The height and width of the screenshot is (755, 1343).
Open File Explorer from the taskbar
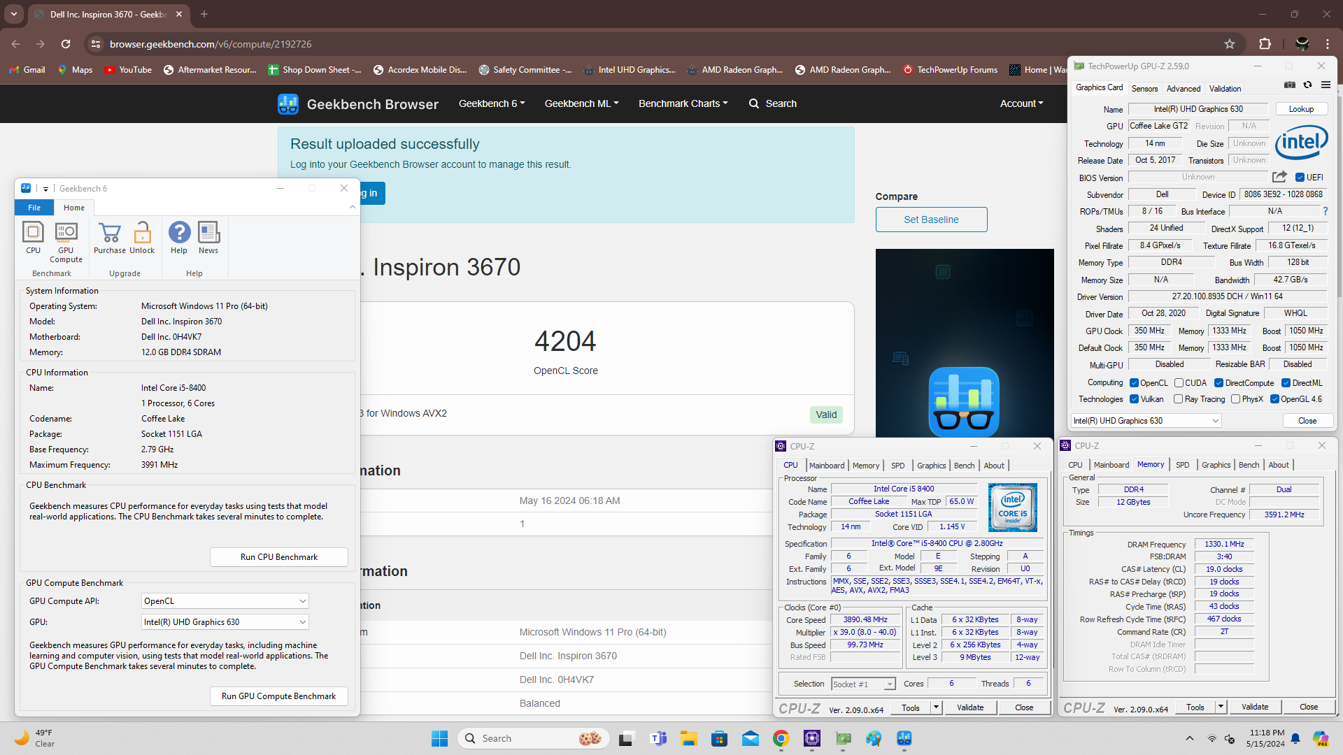coord(689,738)
